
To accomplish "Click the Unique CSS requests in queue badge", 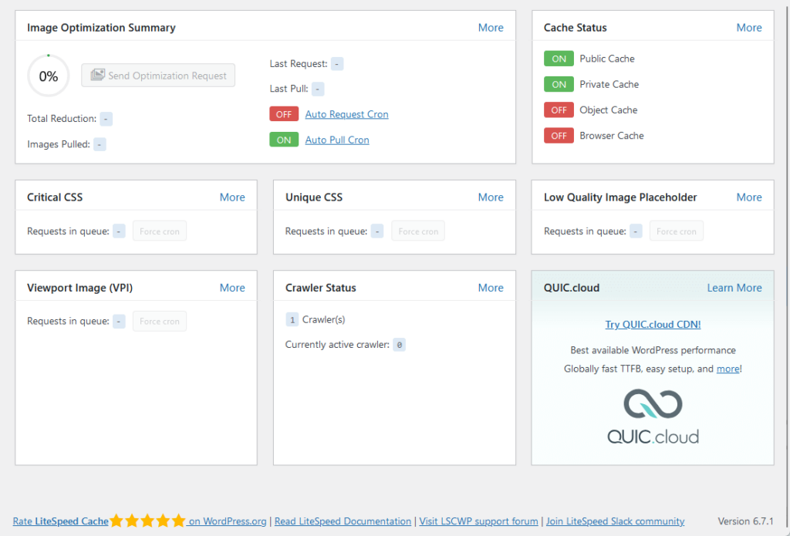I will 377,231.
